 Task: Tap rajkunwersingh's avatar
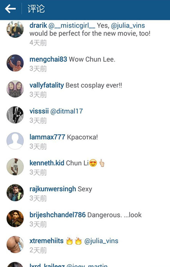(x=15, y=192)
